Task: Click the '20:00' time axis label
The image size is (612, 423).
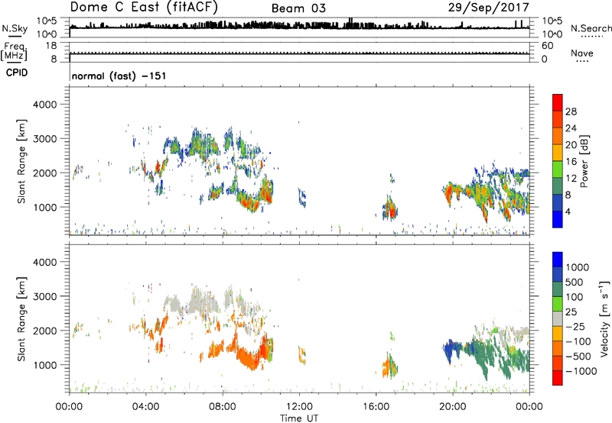Action: pos(453,407)
